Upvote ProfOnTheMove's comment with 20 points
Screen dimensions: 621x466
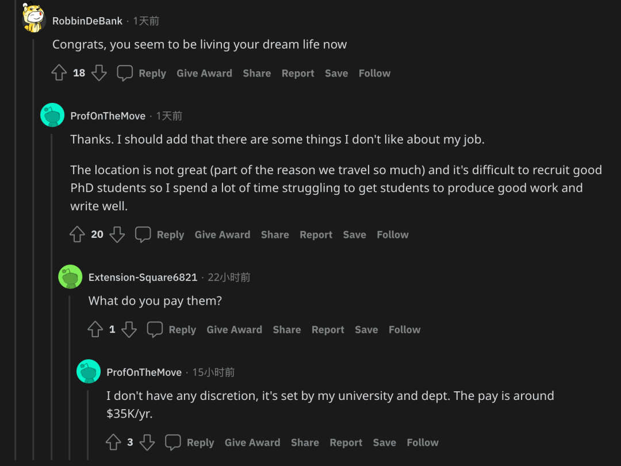point(77,234)
